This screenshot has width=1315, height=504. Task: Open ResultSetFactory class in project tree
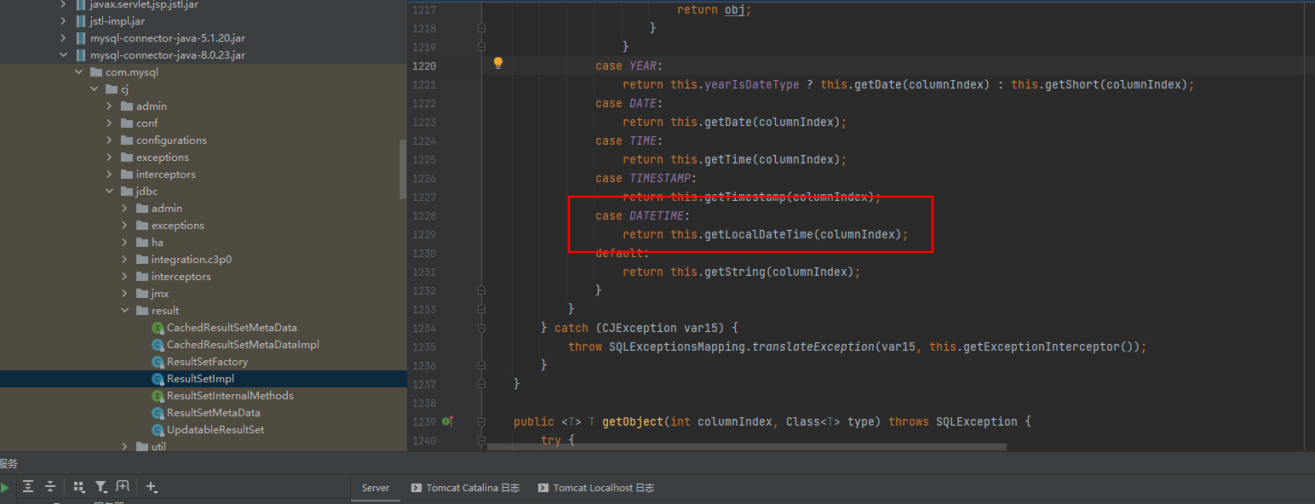pos(207,362)
